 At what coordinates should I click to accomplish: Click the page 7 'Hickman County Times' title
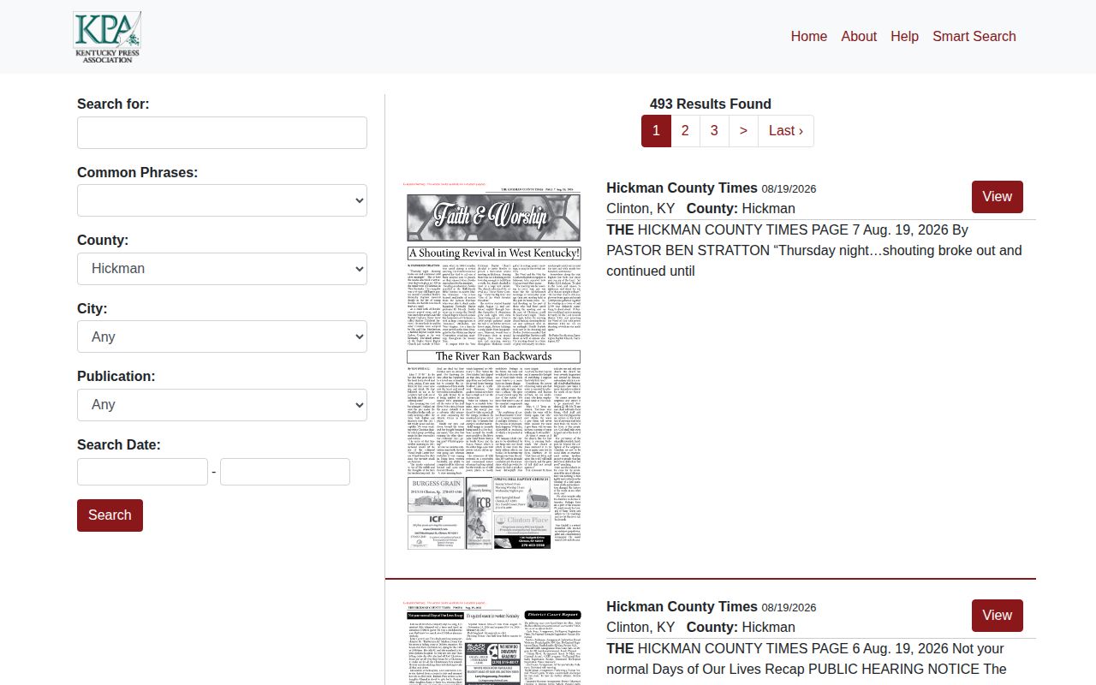pos(682,188)
